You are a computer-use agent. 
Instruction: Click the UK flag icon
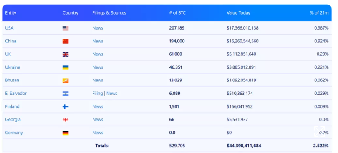(66, 54)
